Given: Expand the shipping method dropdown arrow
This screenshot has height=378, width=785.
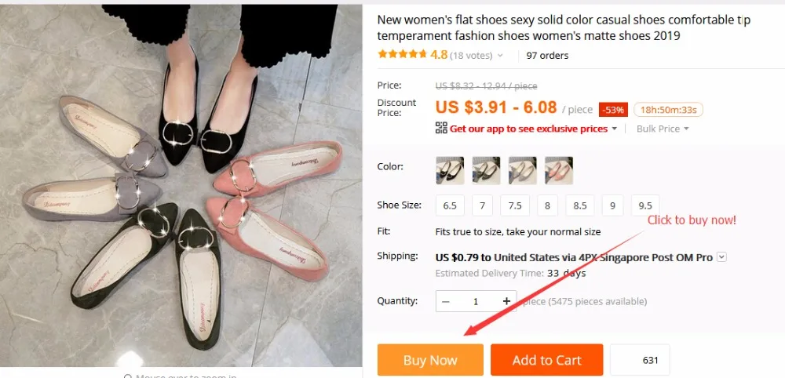Looking at the screenshot, I should pos(721,256).
